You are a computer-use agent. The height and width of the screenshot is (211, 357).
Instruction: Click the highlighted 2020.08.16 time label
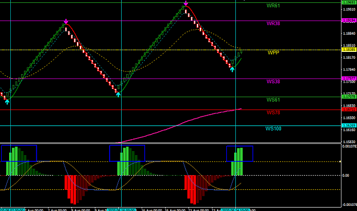(x=121, y=210)
